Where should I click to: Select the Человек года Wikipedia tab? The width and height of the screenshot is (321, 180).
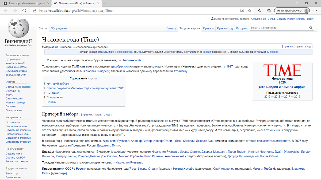click(x=77, y=3)
